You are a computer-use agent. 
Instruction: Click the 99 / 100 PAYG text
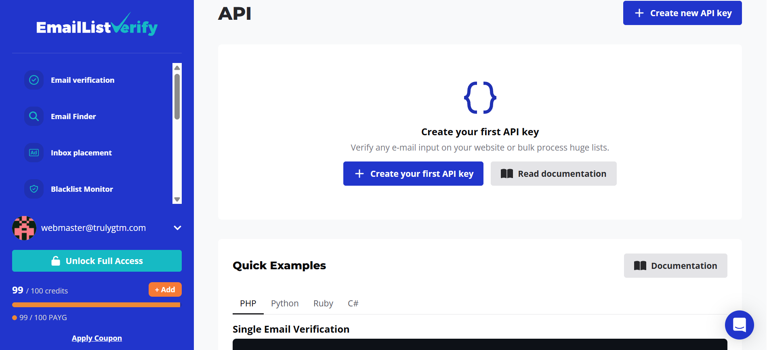click(43, 318)
